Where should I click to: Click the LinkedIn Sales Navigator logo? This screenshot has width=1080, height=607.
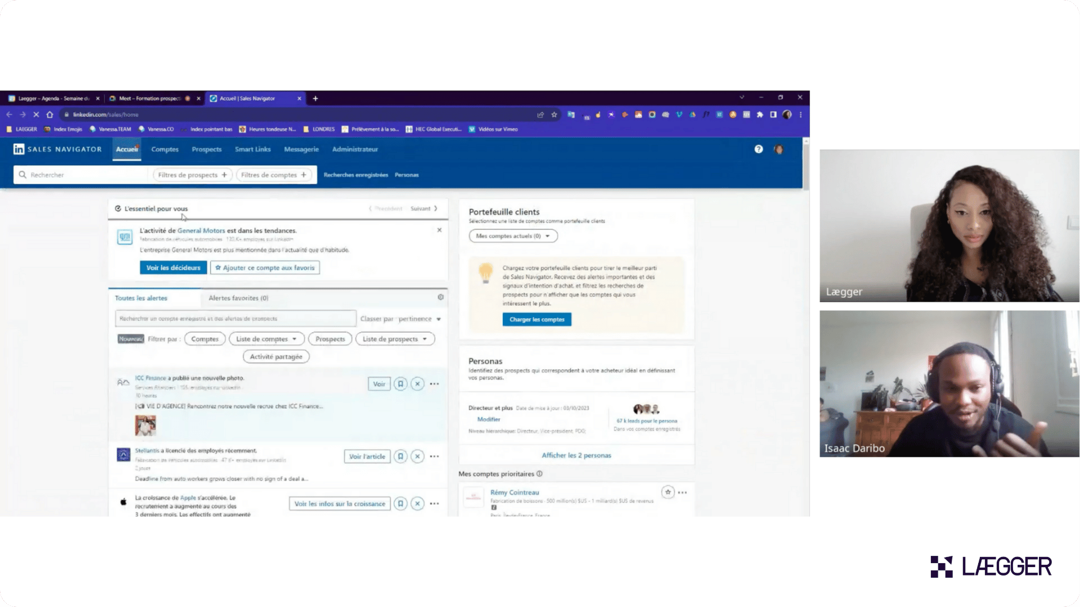coord(57,150)
